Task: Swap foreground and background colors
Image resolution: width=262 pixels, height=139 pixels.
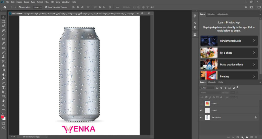Action: pos(5,114)
